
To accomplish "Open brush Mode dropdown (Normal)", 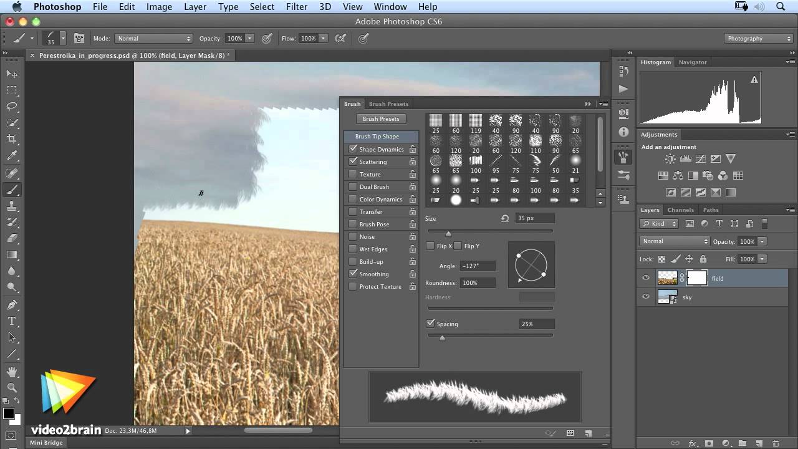I will click(153, 38).
